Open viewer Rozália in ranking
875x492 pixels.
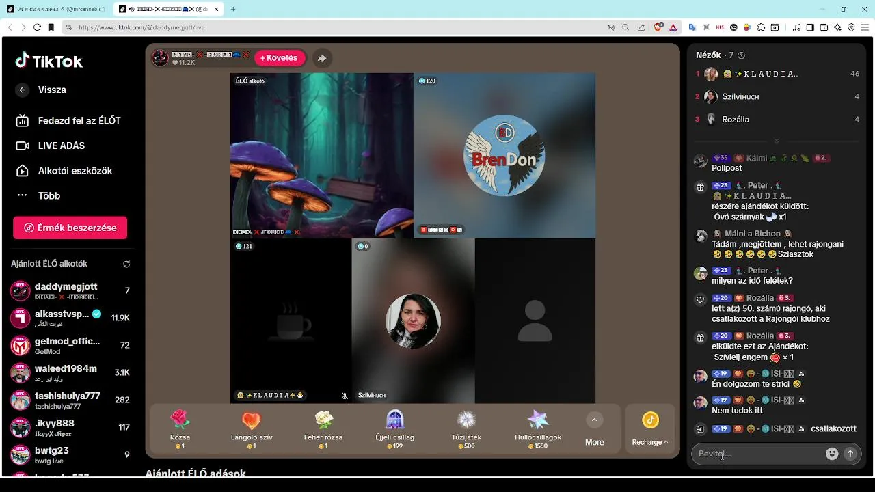[777, 119]
